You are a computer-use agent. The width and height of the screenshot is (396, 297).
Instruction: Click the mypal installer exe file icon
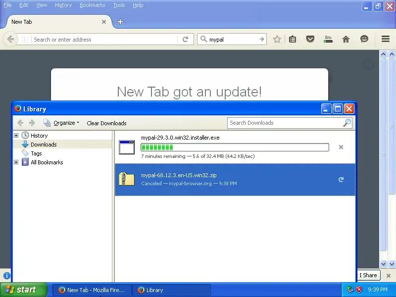(x=127, y=147)
